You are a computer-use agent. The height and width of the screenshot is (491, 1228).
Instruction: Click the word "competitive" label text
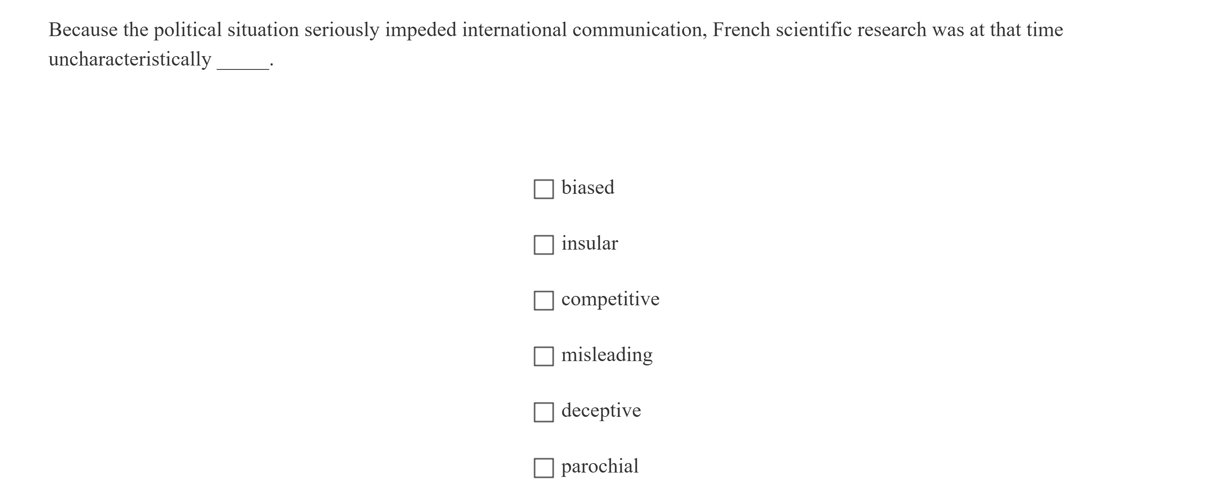click(x=609, y=299)
